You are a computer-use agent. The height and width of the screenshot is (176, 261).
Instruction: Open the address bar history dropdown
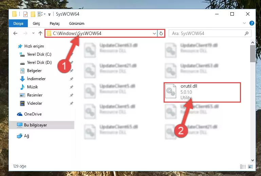coord(154,34)
